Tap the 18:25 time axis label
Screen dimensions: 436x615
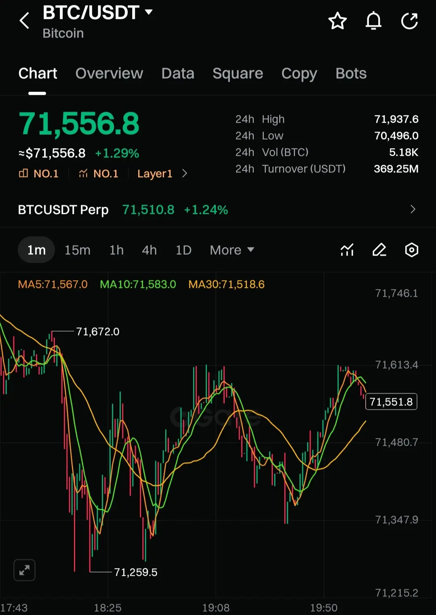pos(107,608)
